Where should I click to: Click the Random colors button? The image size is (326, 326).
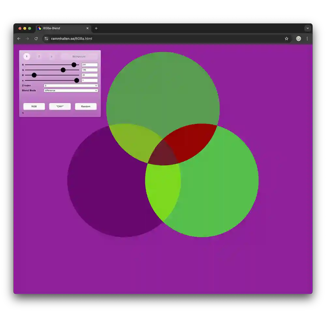point(86,107)
